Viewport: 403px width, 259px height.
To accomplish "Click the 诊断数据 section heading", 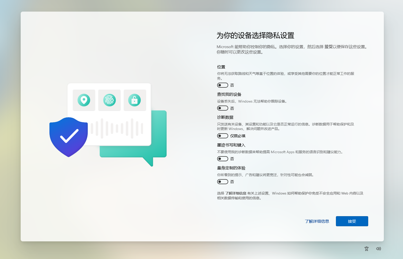I will [225, 117].
